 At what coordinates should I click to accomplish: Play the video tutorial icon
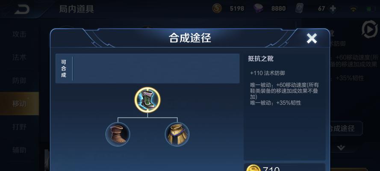point(370,30)
